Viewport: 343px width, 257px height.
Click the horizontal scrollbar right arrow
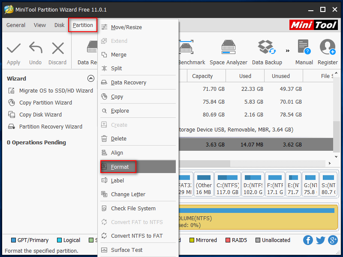point(329,163)
